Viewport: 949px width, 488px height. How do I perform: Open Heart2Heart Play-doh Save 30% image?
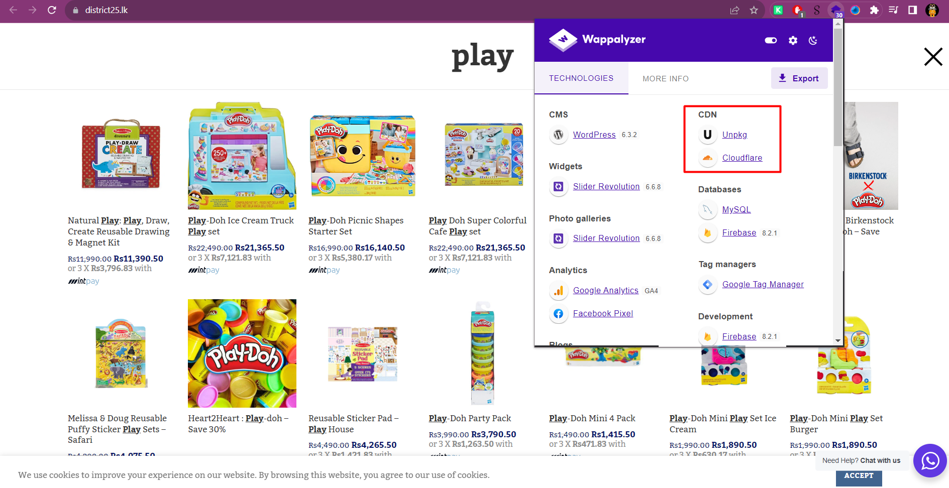242,353
